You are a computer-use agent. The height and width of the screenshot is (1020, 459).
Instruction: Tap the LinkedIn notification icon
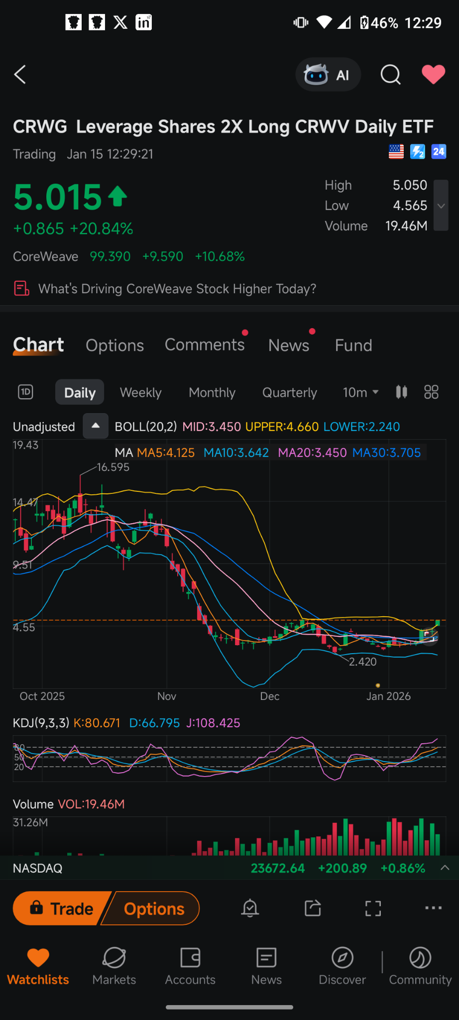(144, 22)
